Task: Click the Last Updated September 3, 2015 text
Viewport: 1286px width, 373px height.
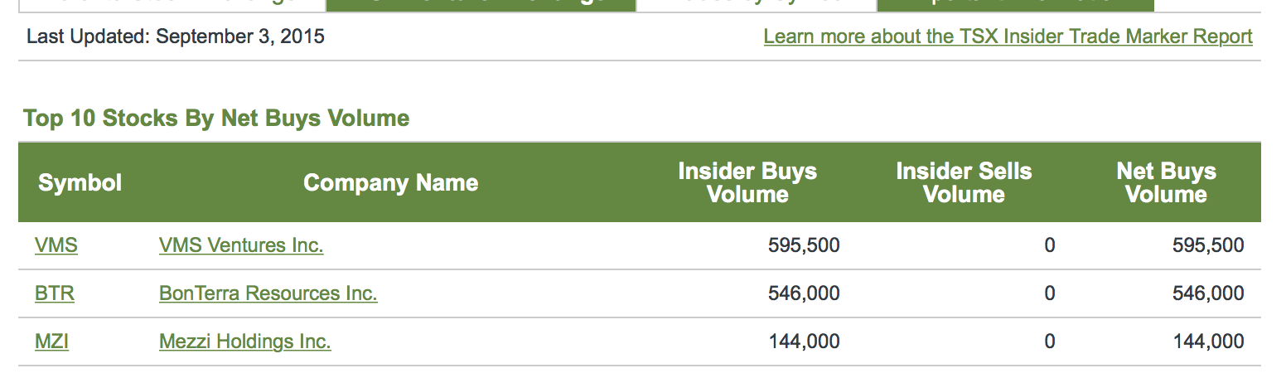Action: (176, 36)
